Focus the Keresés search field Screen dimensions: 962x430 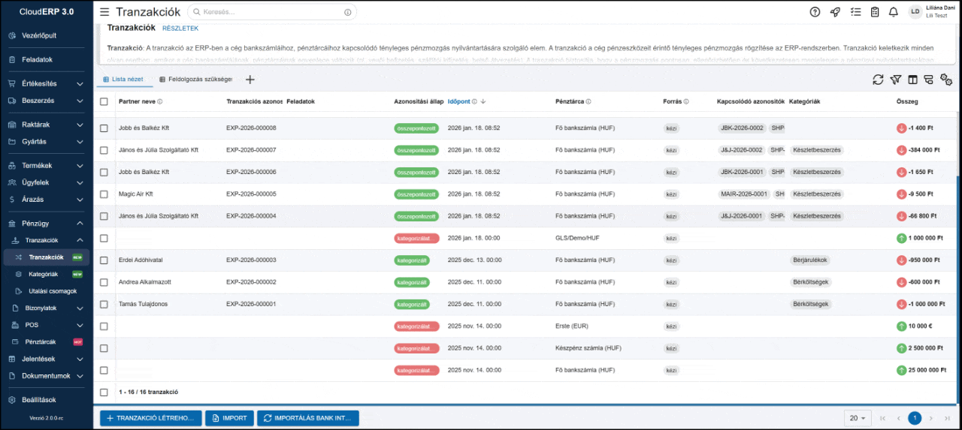point(272,12)
